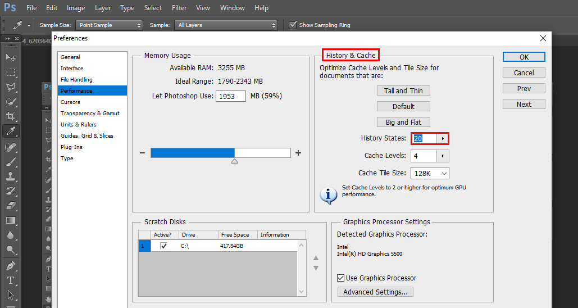Viewport: 578px width, 308px height.
Task: Select the Healing Brush tool
Action: [x=11, y=147]
